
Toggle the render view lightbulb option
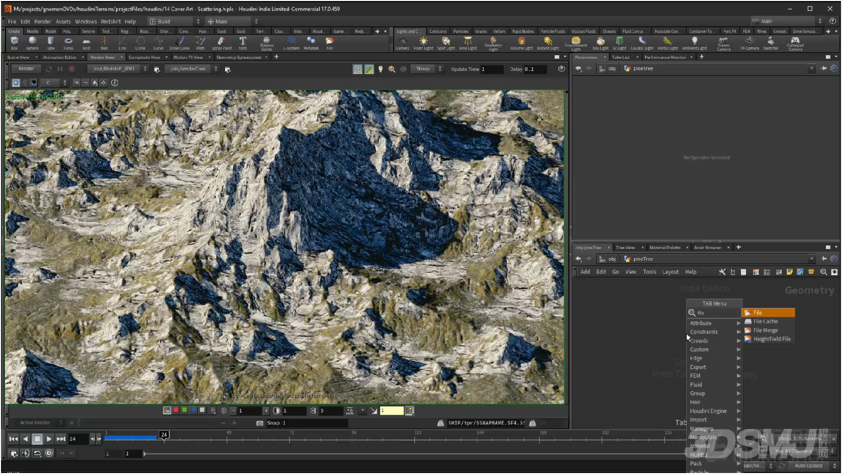(x=380, y=69)
